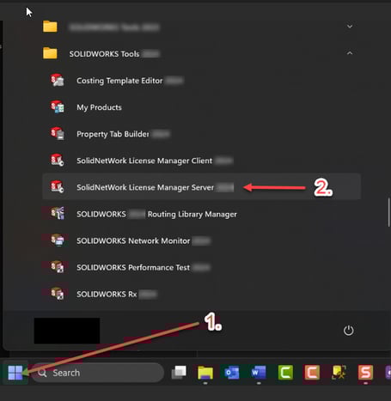The width and height of the screenshot is (391, 401).
Task: Open Property Tab Builder icon
Action: click(x=57, y=134)
